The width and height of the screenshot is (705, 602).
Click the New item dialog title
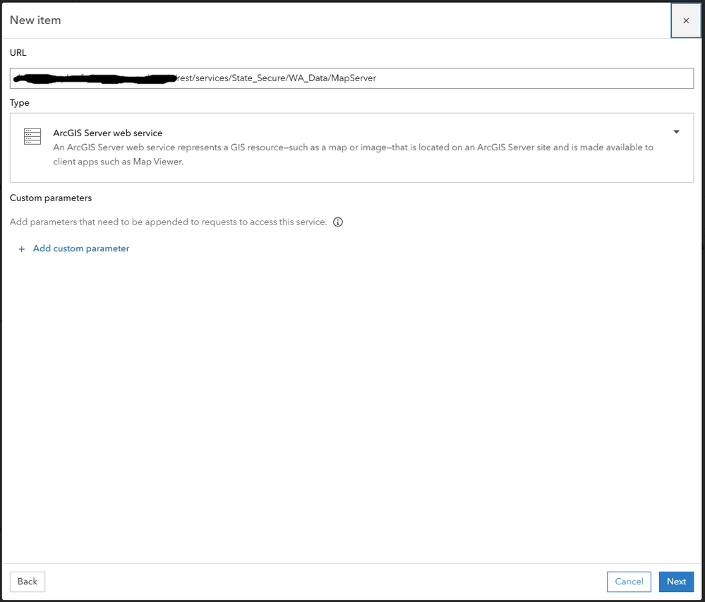[x=35, y=20]
